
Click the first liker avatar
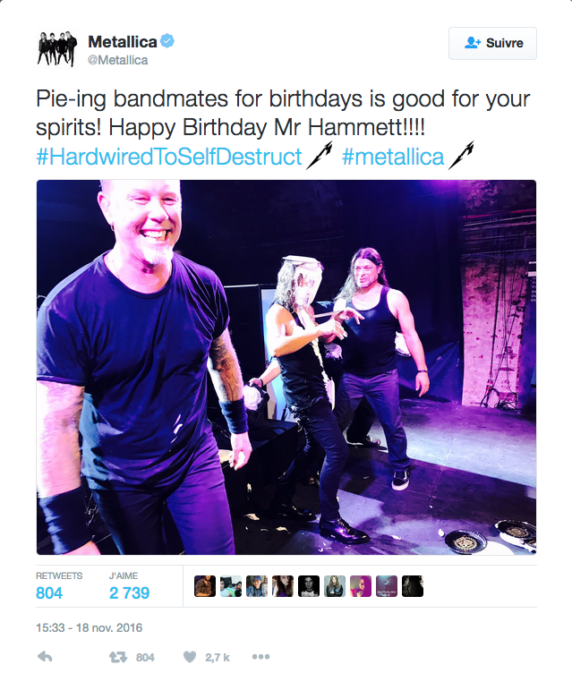pos(205,586)
